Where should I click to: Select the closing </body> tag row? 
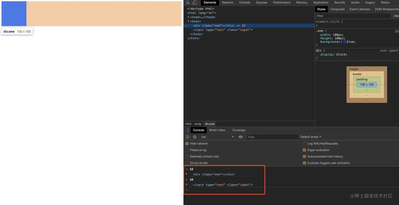249,34
